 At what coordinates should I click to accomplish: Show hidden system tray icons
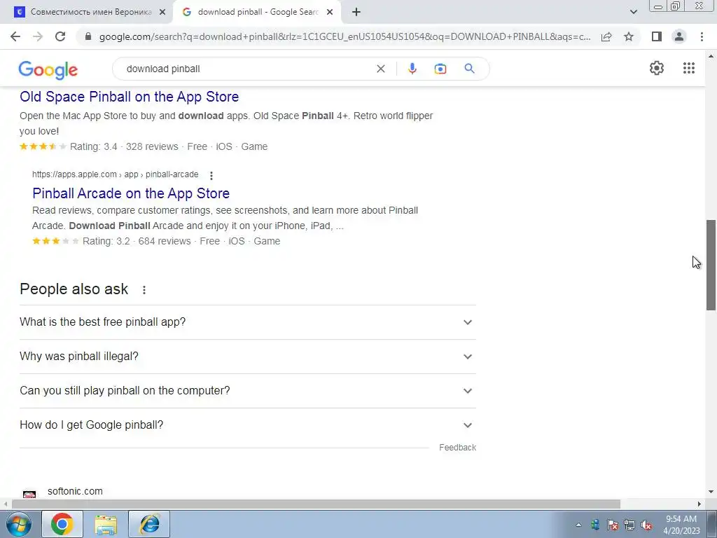(x=578, y=525)
